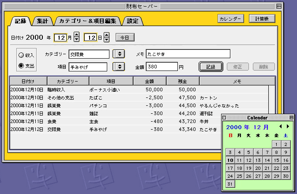Click the 項目 text field
The image size is (297, 194).
[x=88, y=67]
